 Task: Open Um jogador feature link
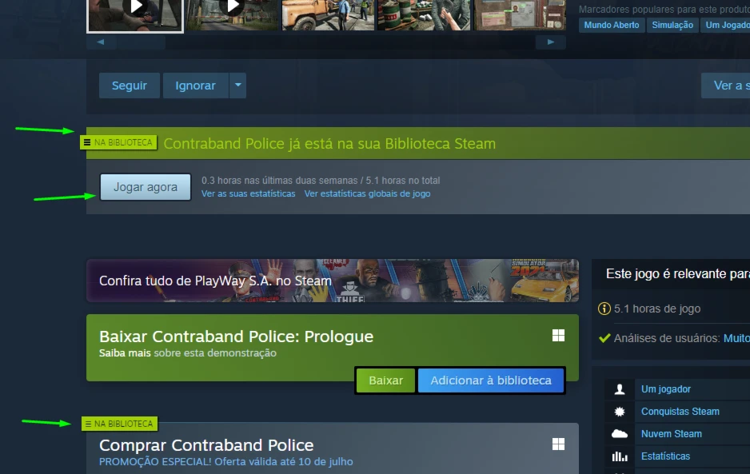coord(666,389)
